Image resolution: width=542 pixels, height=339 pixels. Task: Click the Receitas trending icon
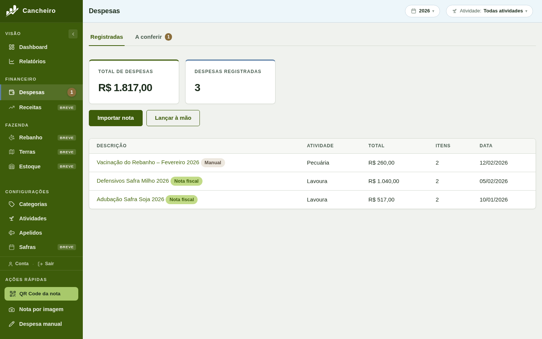[12, 107]
